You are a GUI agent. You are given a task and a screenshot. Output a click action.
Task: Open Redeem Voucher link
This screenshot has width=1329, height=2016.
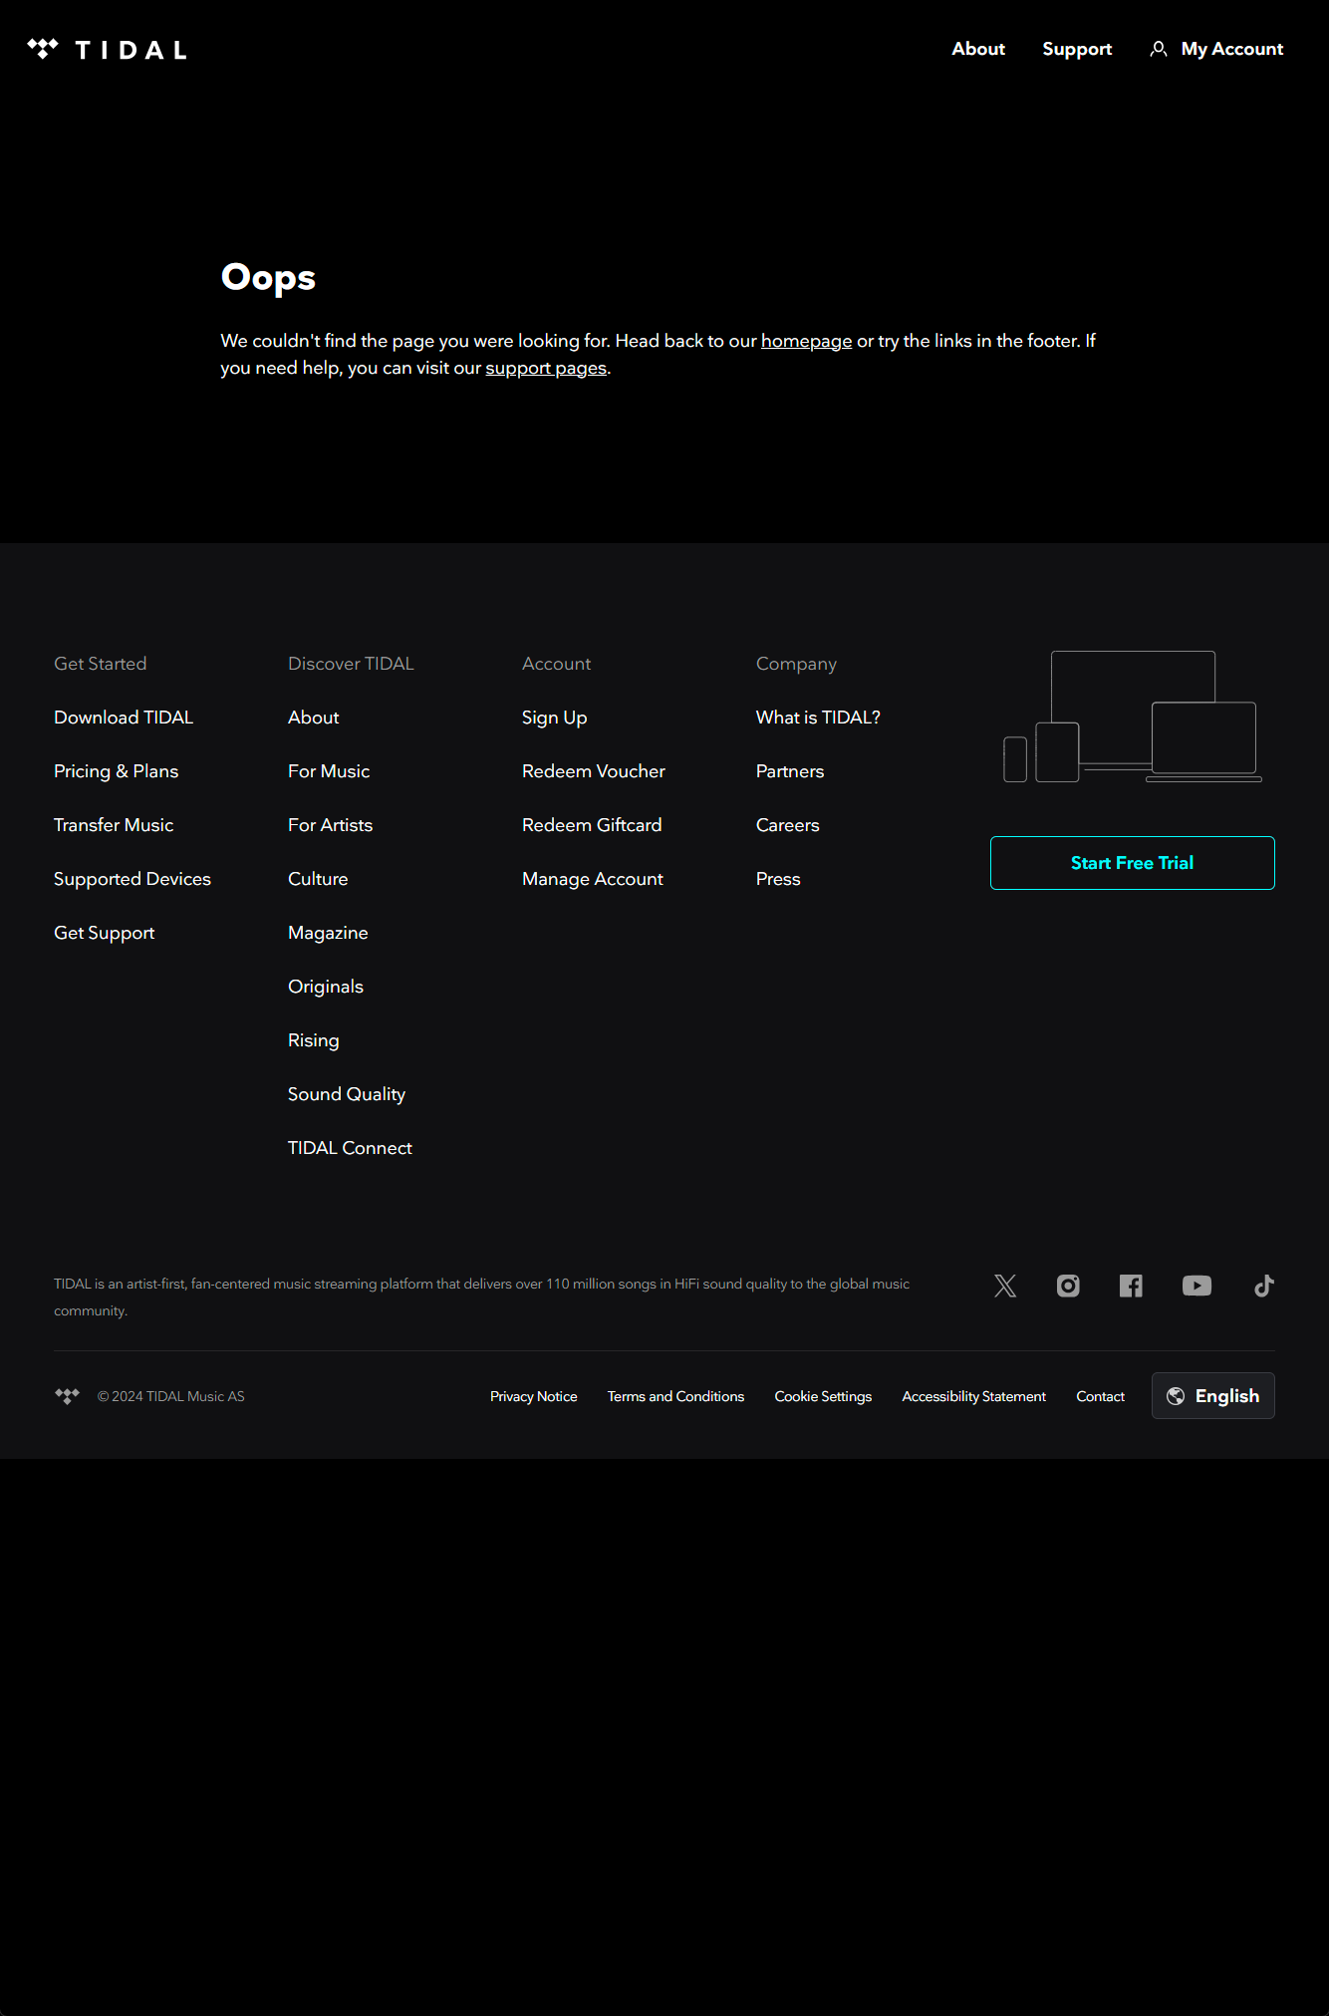pyautogui.click(x=594, y=771)
